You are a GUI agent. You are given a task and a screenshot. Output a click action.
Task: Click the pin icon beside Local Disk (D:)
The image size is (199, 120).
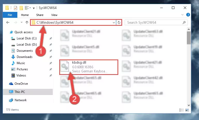(x=50, y=45)
